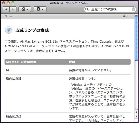
Task: Select the 緑色に点灯 table cell
Action: tap(14, 116)
